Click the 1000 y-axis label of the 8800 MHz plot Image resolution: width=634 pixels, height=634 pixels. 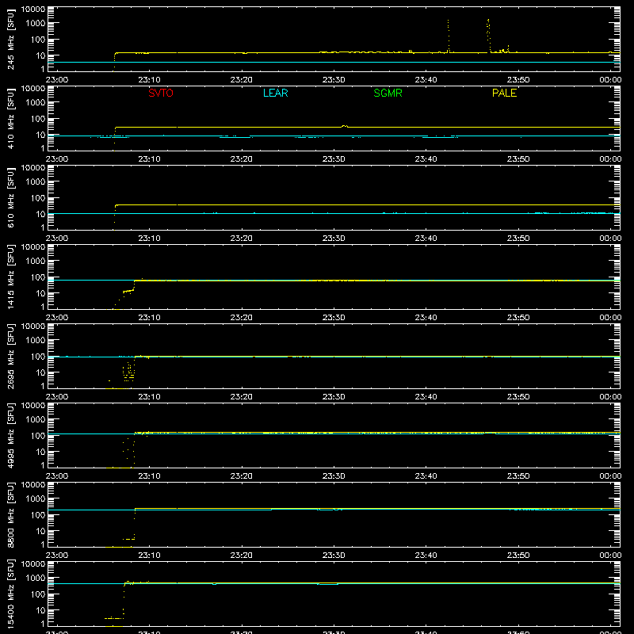(x=36, y=499)
